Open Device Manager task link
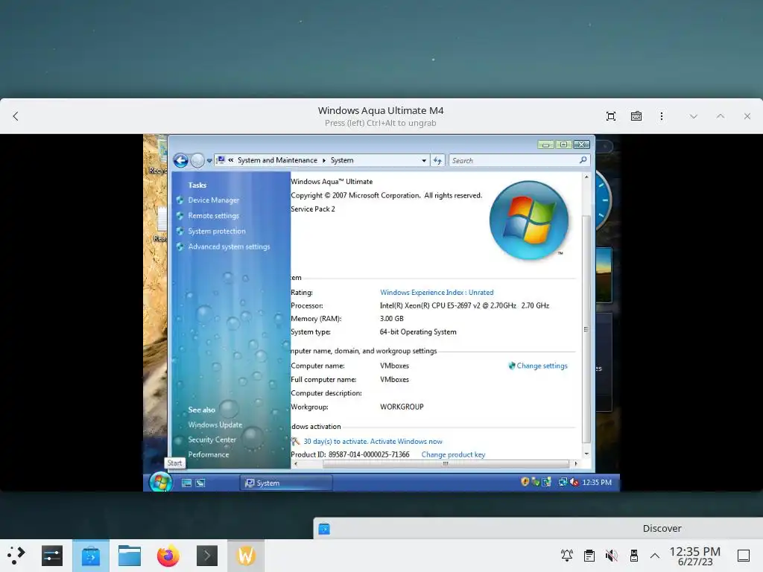Image resolution: width=763 pixels, height=572 pixels. [x=214, y=200]
